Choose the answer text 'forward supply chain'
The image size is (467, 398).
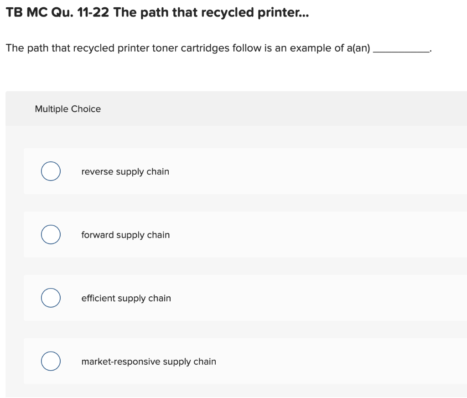126,235
